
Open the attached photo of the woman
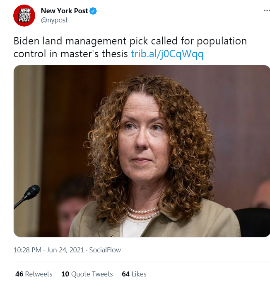[142, 151]
